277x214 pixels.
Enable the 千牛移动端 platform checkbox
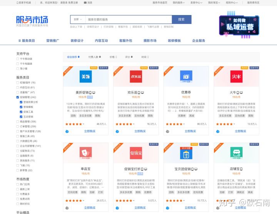tap(18, 59)
